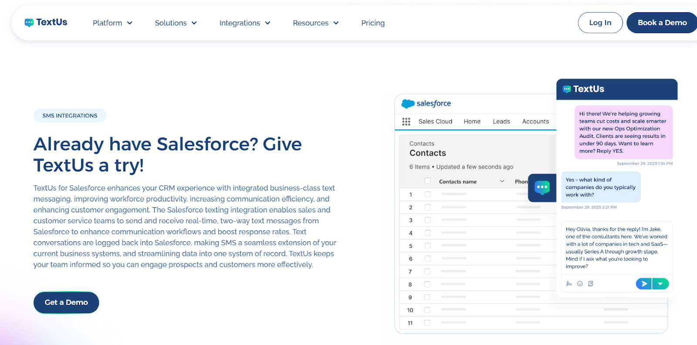Select the Sales Cloud tab
Screen dimensions: 697x345
435,122
